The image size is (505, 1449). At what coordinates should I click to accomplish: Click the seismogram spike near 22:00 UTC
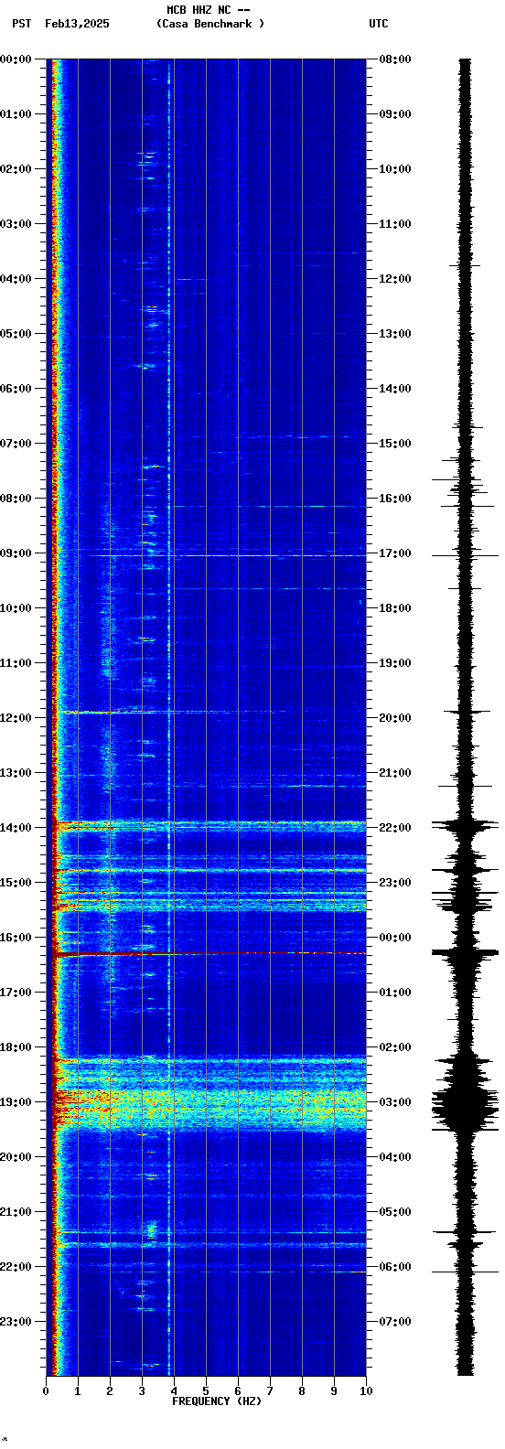(x=466, y=827)
